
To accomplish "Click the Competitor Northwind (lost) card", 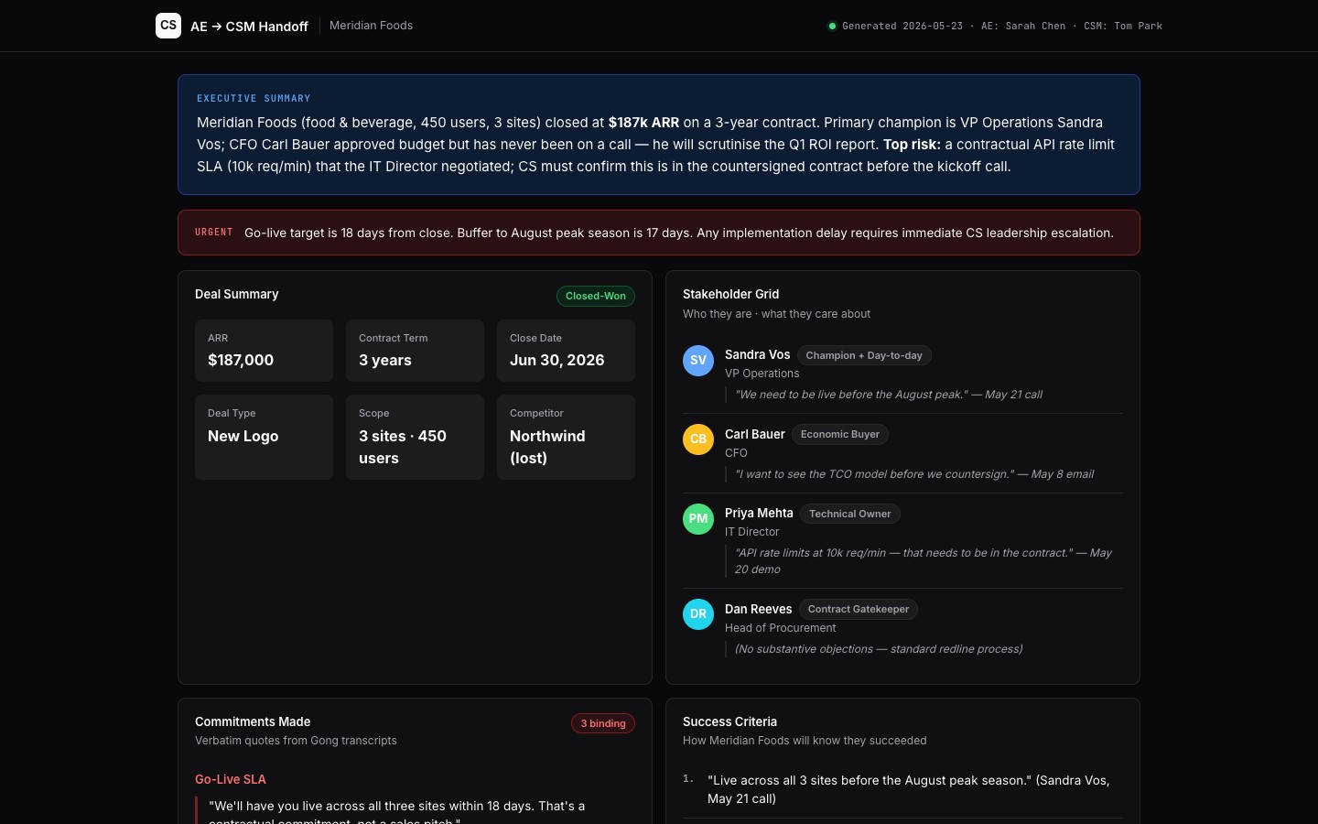I will pyautogui.click(x=566, y=437).
